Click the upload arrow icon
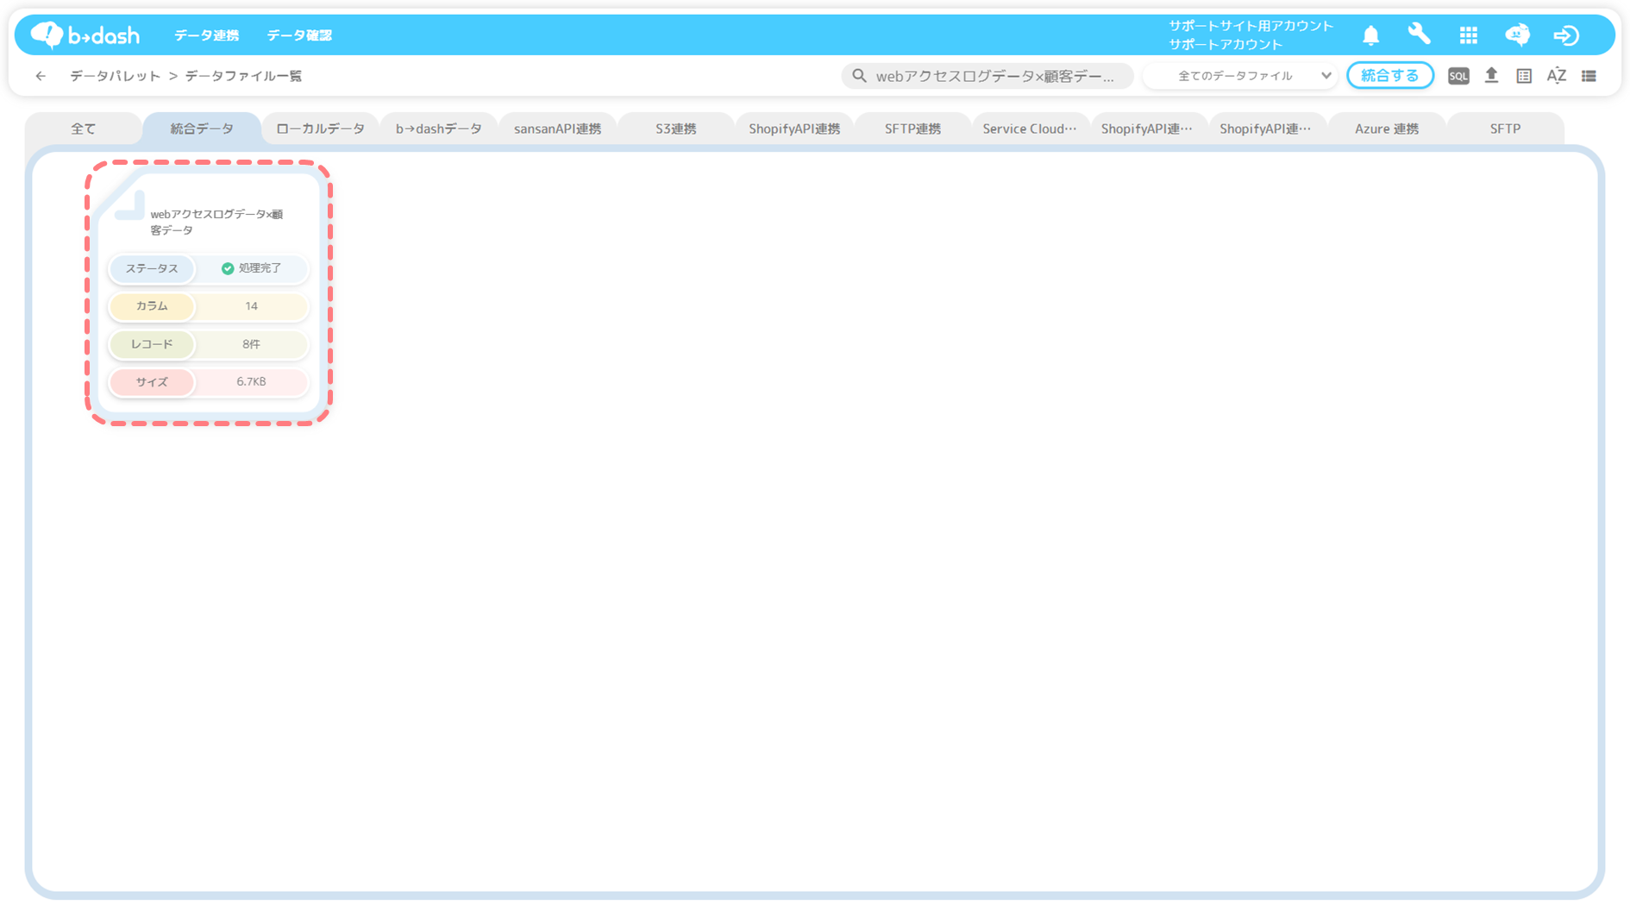 (1491, 76)
